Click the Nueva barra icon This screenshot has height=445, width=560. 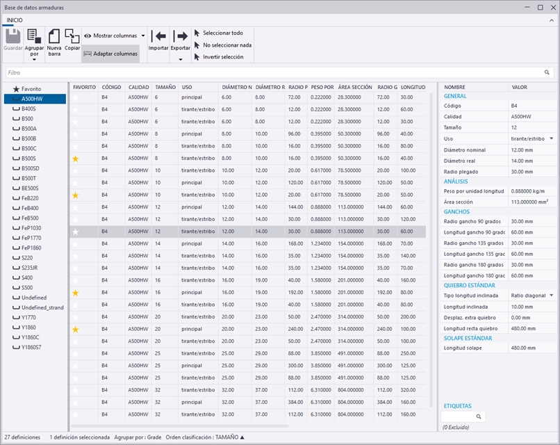click(54, 36)
